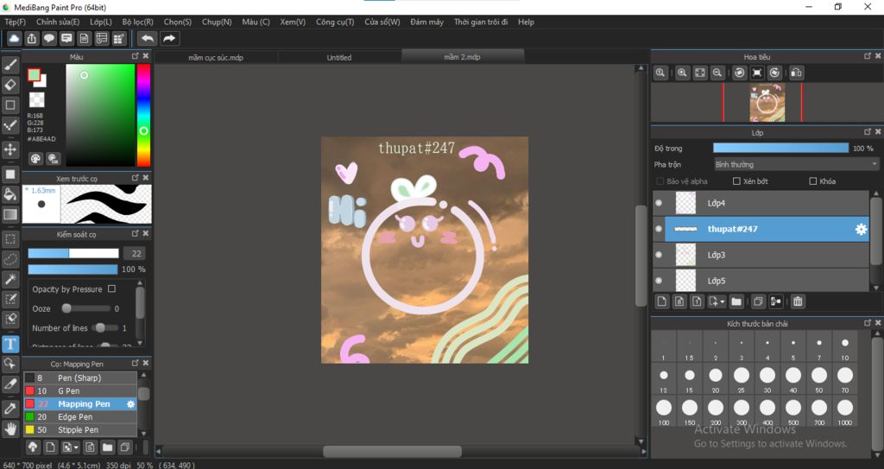
Task: Add a layer folder in Lớp panel
Action: pos(736,301)
